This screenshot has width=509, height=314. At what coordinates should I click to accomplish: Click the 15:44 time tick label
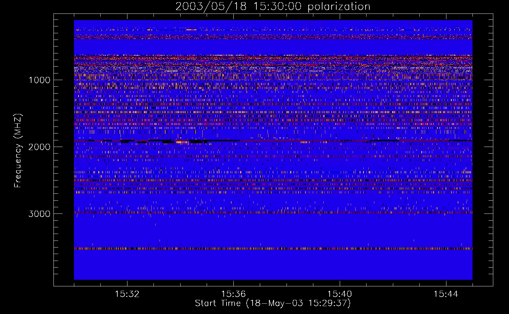tap(446, 294)
